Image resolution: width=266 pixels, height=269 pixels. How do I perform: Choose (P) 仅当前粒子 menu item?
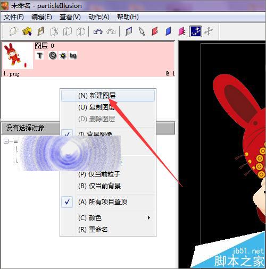(x=108, y=174)
